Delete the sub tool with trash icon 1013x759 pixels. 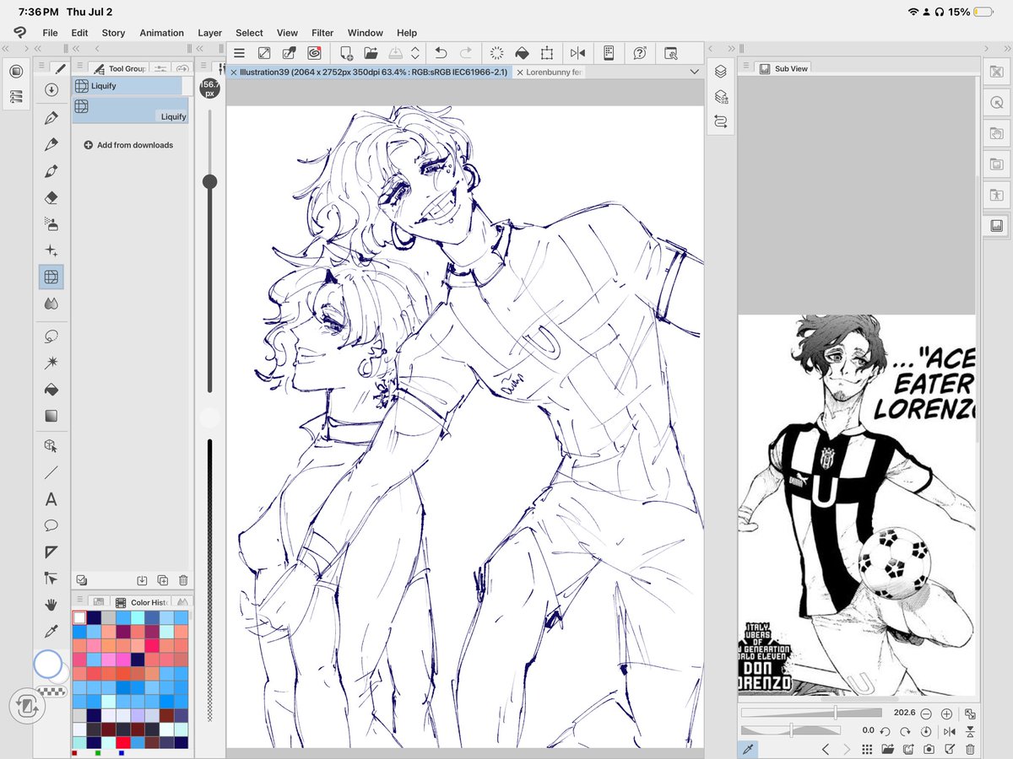183,580
